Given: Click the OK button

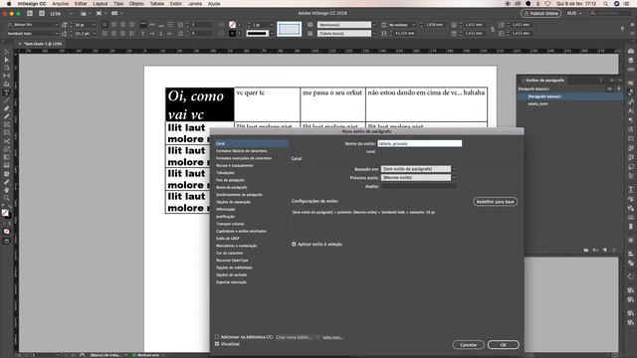Looking at the screenshot, I should (503, 345).
